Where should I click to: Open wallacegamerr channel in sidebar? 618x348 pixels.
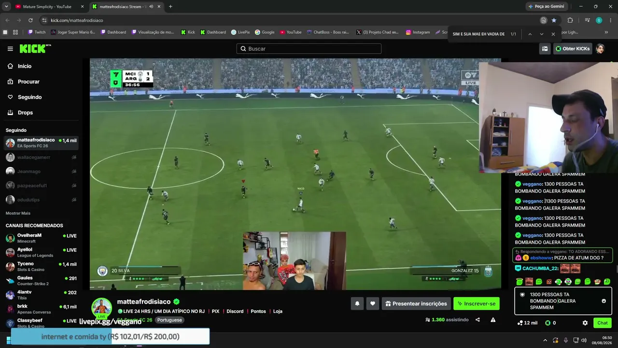tap(41, 157)
